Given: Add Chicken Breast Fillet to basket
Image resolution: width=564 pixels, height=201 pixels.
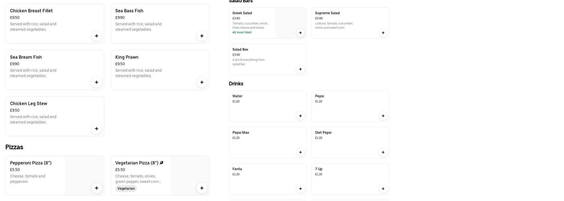Looking at the screenshot, I should [x=97, y=36].
